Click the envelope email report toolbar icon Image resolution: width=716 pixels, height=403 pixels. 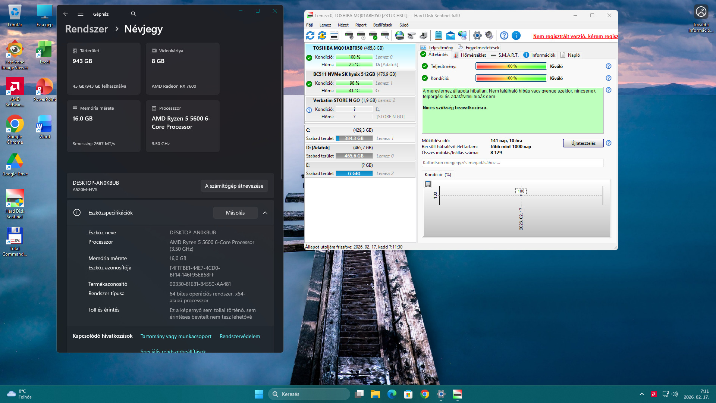[x=450, y=35]
